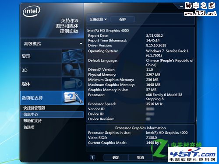Screen dimensions: 219x164
Task: Click the Processor Graphics Information heading
Action: 141,128
